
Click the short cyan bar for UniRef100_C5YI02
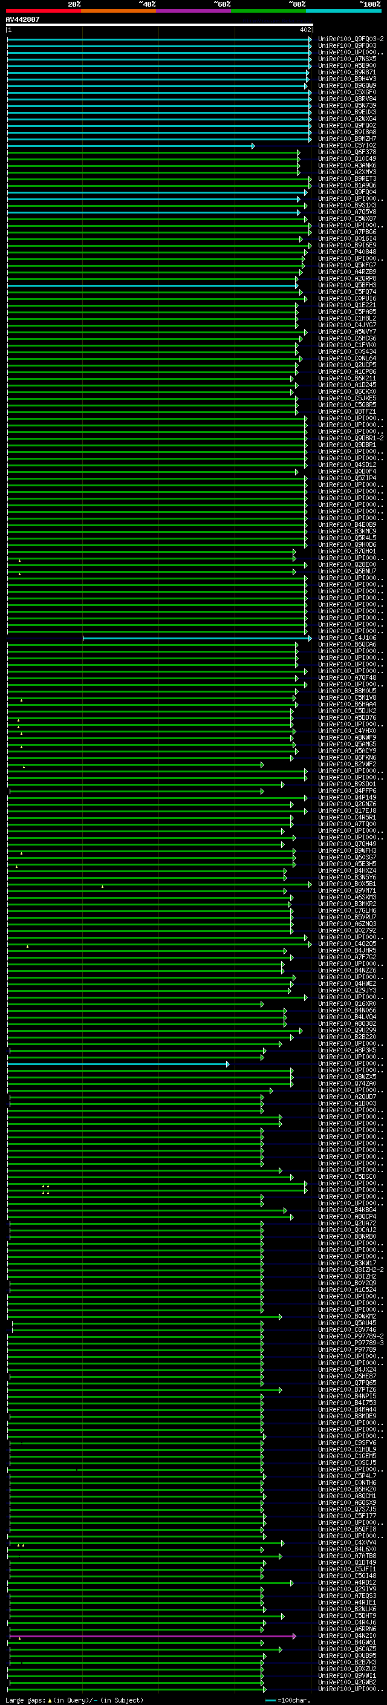(131, 146)
